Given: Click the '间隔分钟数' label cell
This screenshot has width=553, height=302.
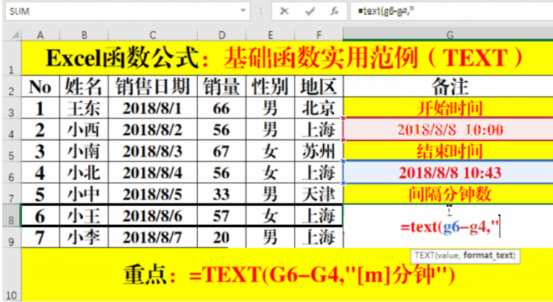Looking at the screenshot, I should [449, 194].
